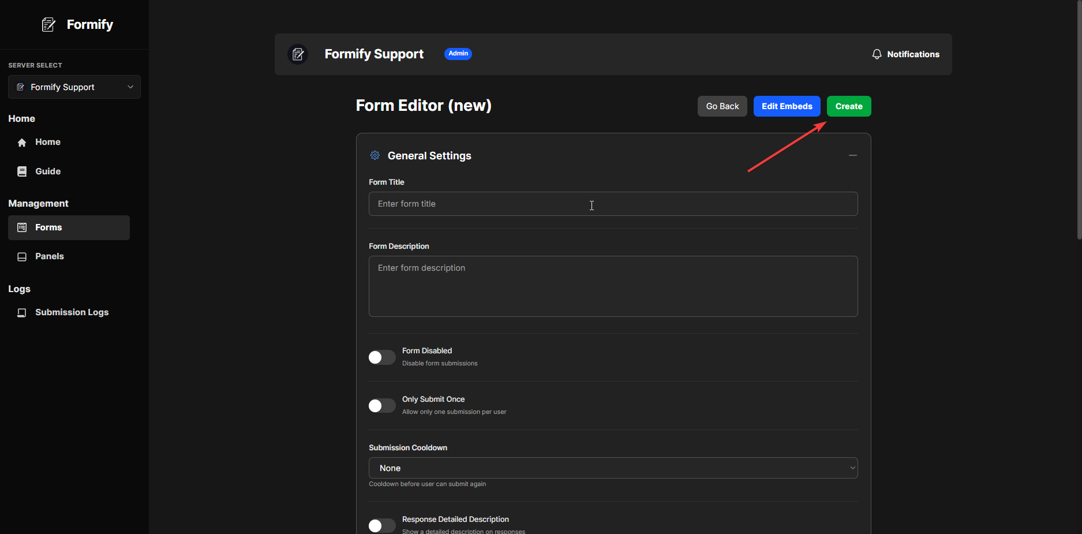Enable the Form Disabled toggle

381,357
